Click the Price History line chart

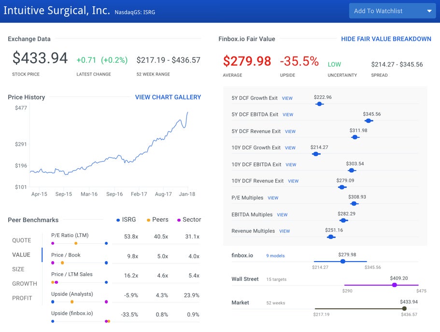[x=109, y=146]
